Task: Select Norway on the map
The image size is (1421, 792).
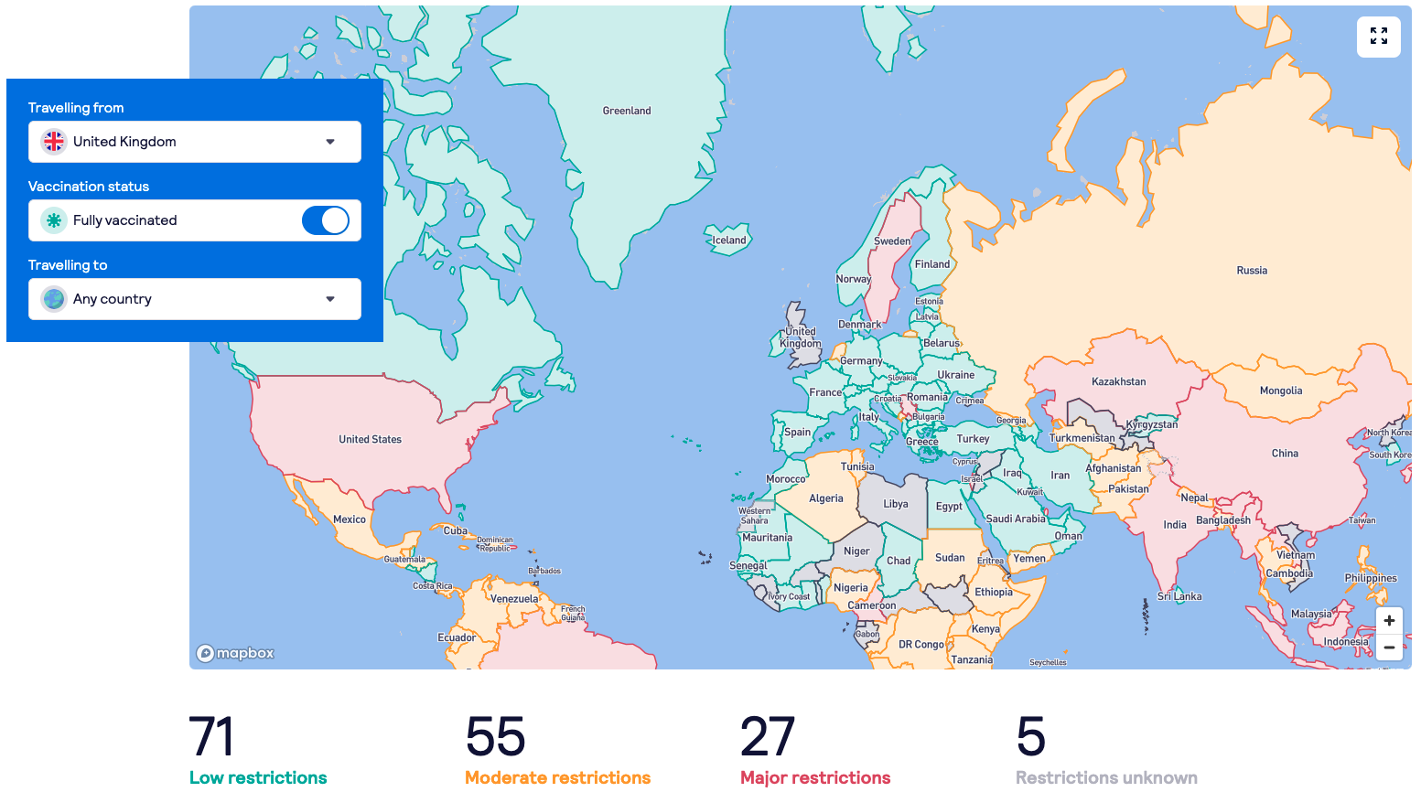Action: click(x=853, y=279)
